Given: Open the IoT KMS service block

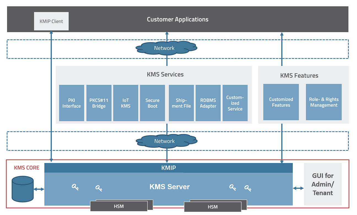Looking at the screenshot, I should 126,103.
